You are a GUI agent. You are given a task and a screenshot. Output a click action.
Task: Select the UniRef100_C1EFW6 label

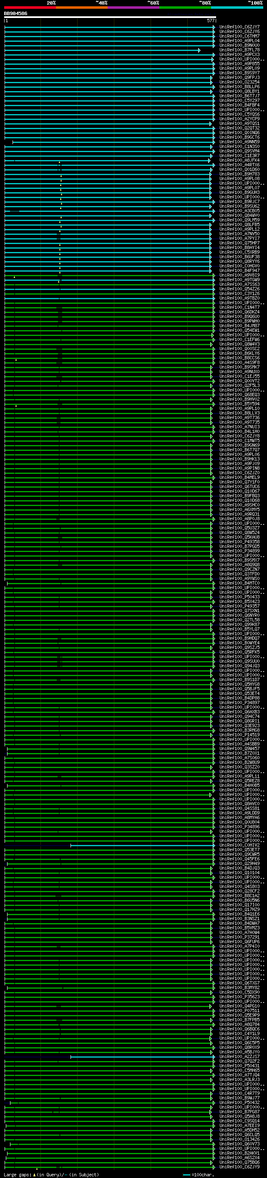(x=239, y=339)
